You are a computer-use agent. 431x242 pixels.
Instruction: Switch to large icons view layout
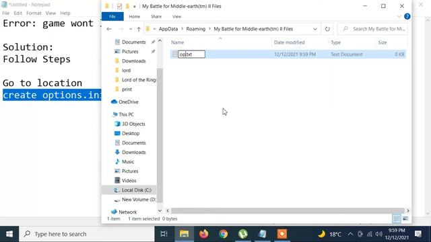405,218
